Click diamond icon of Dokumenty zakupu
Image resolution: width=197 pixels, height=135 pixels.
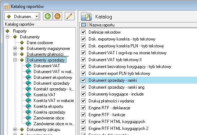point(22,129)
